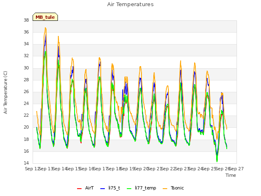Click the 18 y-axis tick label
The height and width of the screenshot is (196, 261).
[26, 139]
